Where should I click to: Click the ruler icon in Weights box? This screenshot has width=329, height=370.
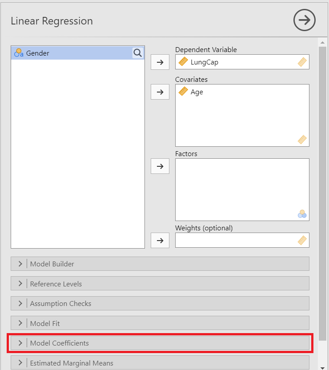(x=302, y=241)
